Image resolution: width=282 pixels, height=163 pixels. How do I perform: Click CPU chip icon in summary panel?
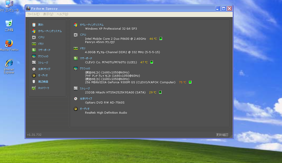tap(76, 35)
